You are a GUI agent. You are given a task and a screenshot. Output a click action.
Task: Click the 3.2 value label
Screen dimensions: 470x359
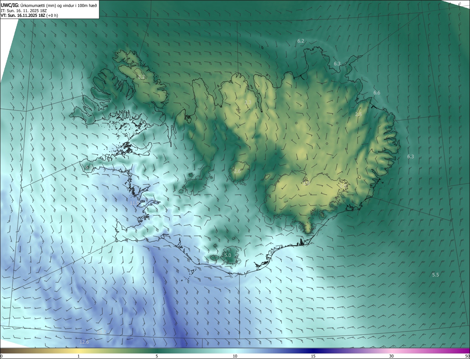pyautogui.click(x=141, y=77)
